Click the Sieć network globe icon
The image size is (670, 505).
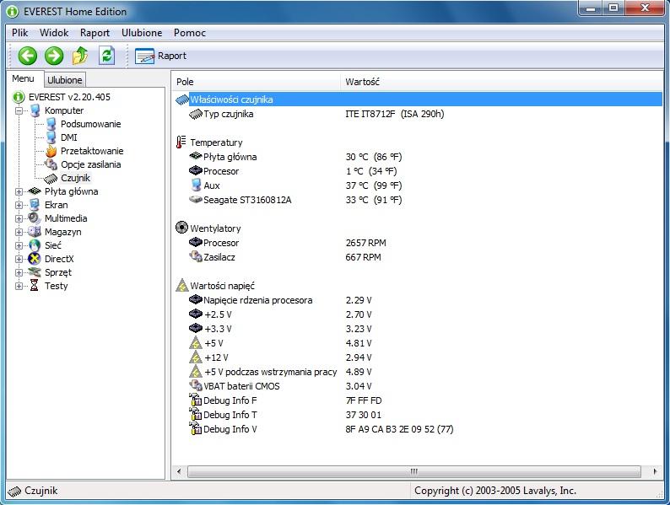pos(35,245)
